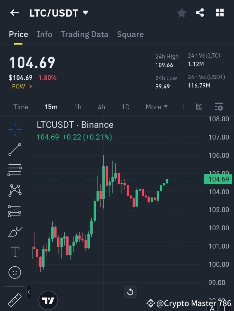Open the POW category link
This screenshot has height=311, width=234.
click(x=22, y=87)
